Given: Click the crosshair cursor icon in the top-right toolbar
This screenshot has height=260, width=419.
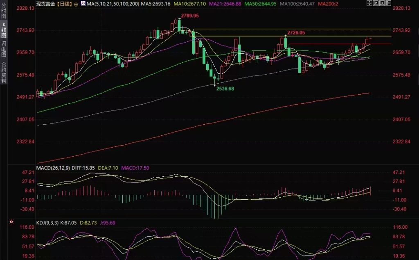Looking at the screenshot, I should pyautogui.click(x=369, y=3).
